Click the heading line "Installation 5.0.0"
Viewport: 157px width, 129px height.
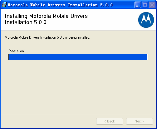(x=26, y=22)
